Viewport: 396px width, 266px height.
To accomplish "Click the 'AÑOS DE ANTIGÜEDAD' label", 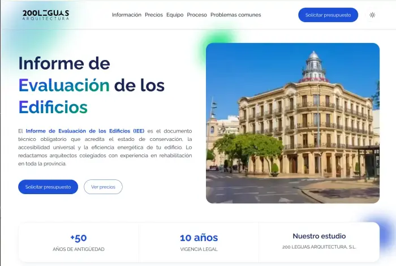I will (79, 250).
